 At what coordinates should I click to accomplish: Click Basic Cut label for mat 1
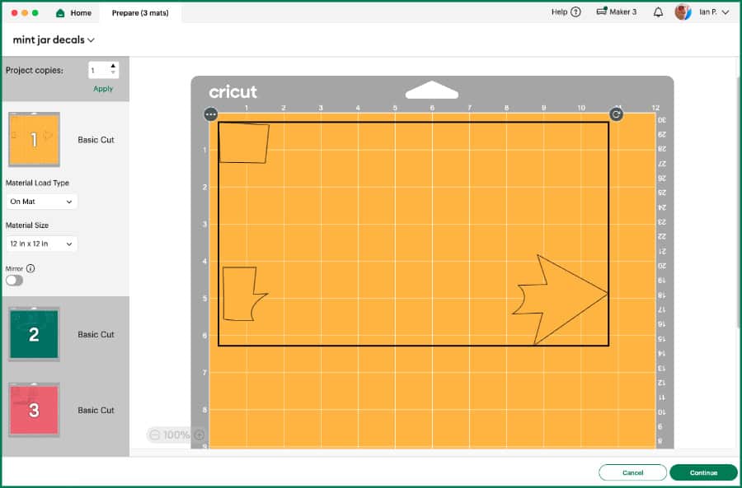96,140
